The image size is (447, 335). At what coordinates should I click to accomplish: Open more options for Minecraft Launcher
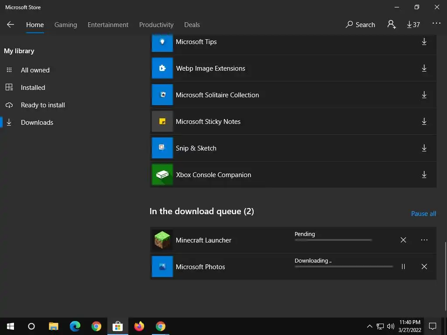(x=424, y=240)
